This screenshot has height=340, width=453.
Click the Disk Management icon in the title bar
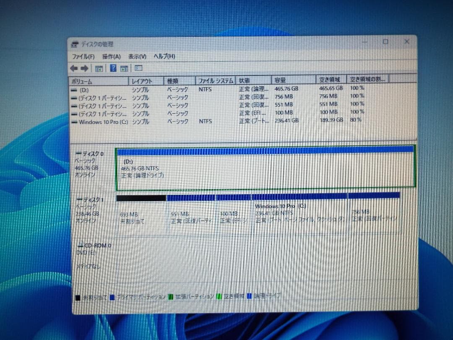(74, 43)
